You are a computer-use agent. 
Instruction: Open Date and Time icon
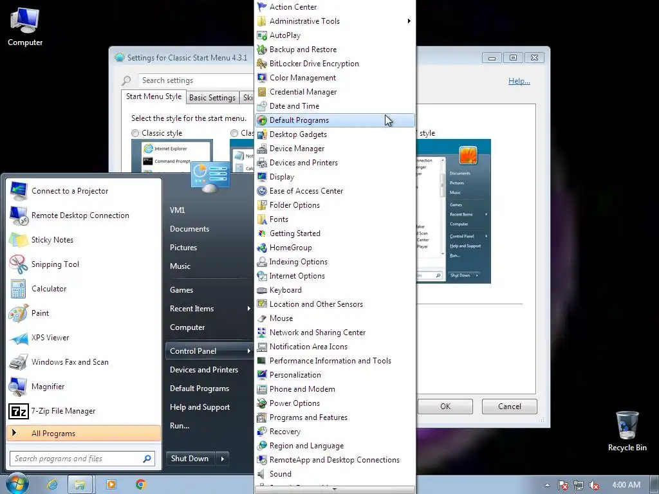tap(262, 106)
